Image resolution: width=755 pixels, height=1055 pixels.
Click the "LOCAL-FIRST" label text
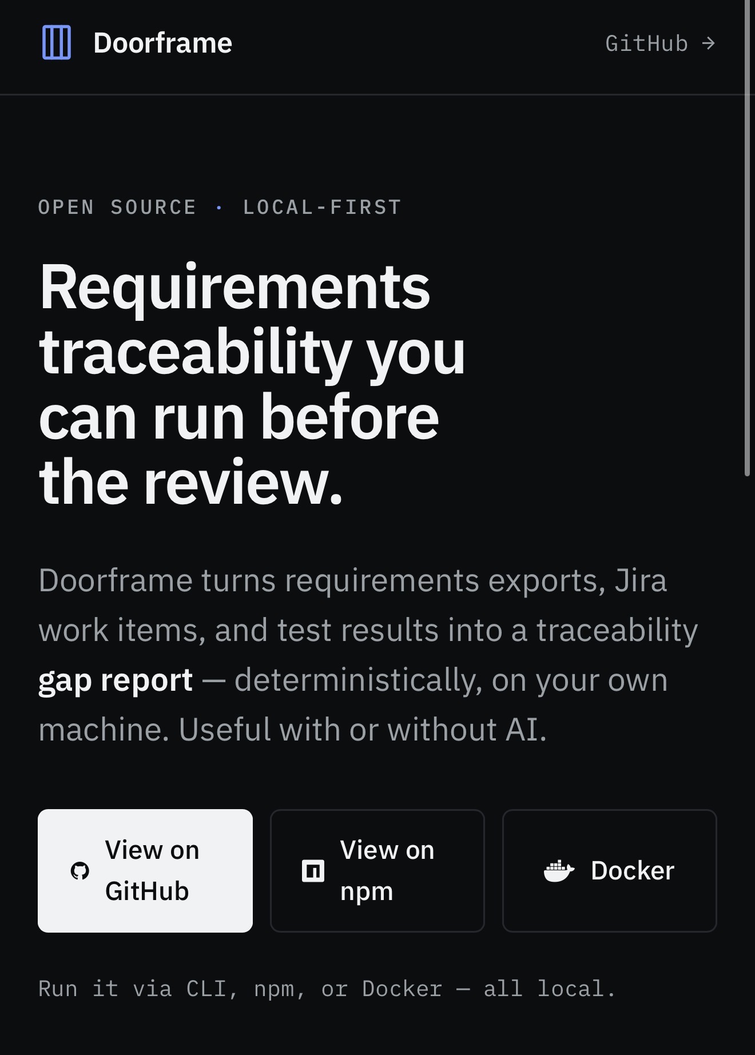pos(322,207)
